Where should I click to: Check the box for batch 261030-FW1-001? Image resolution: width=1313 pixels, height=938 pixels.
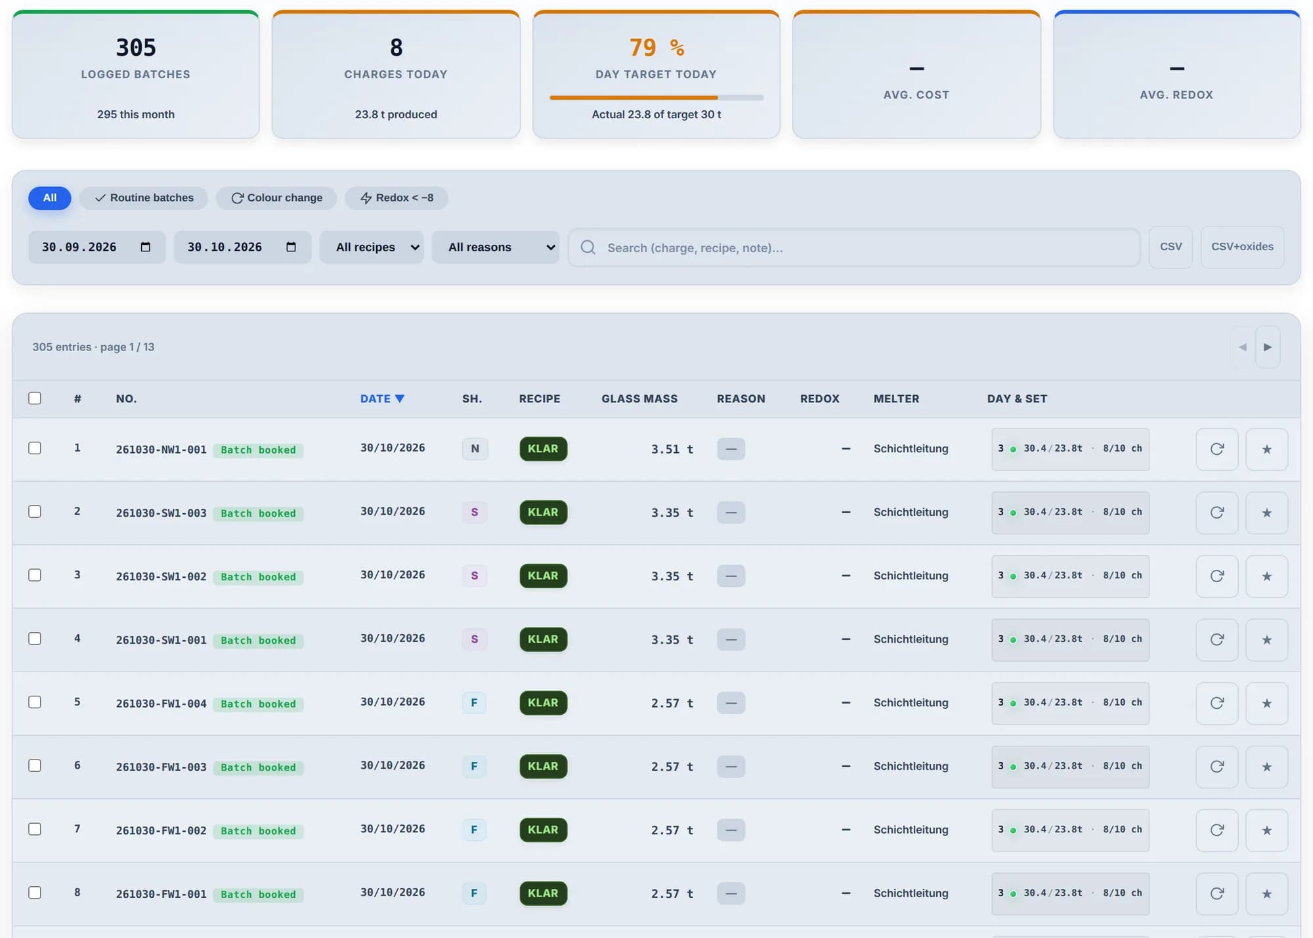(x=35, y=893)
